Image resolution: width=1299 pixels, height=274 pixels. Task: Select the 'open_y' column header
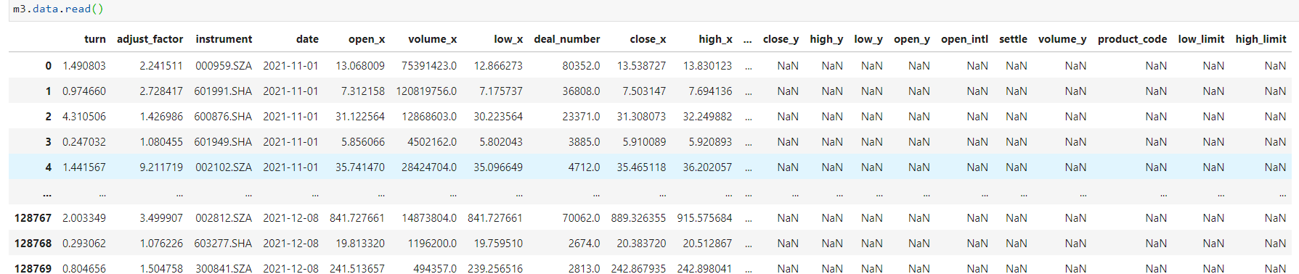[912, 39]
